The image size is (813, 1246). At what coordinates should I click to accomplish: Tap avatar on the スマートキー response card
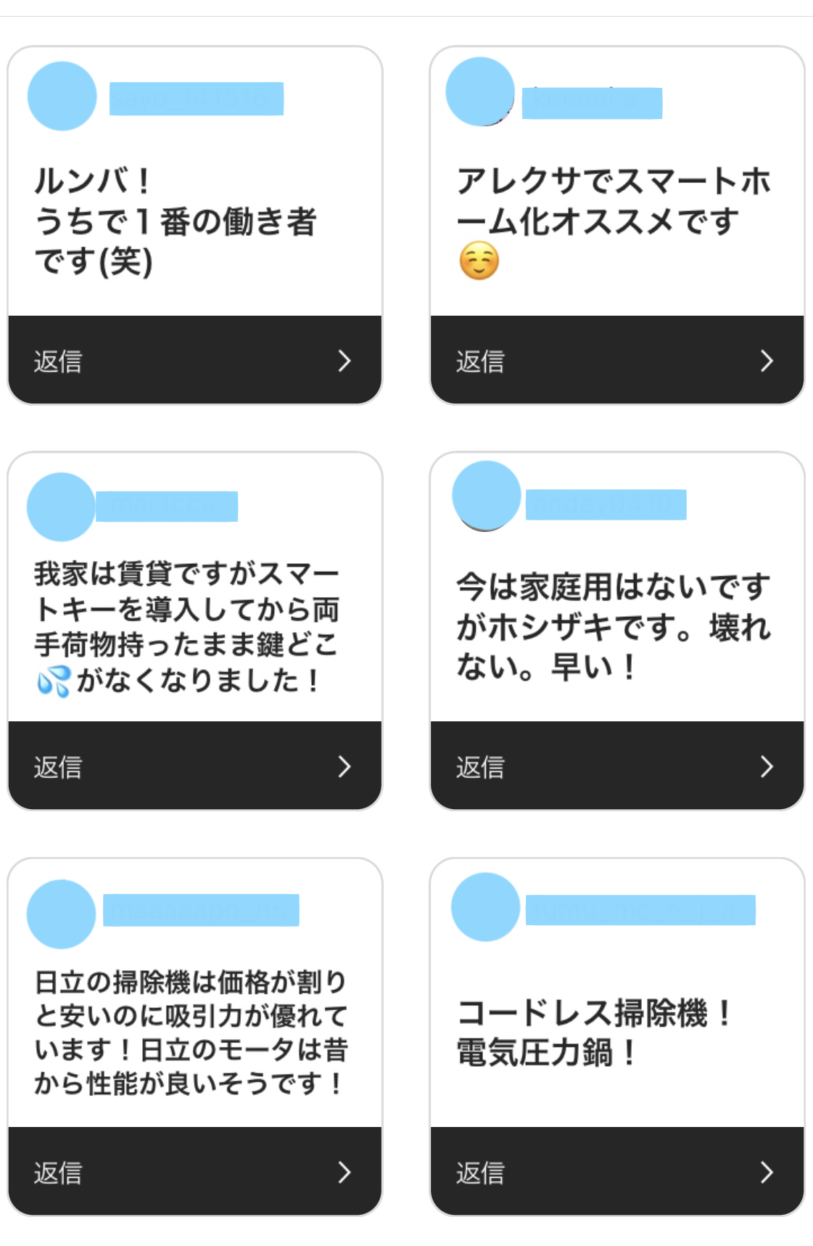61,507
